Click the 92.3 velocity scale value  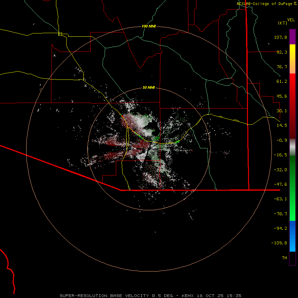(282, 52)
